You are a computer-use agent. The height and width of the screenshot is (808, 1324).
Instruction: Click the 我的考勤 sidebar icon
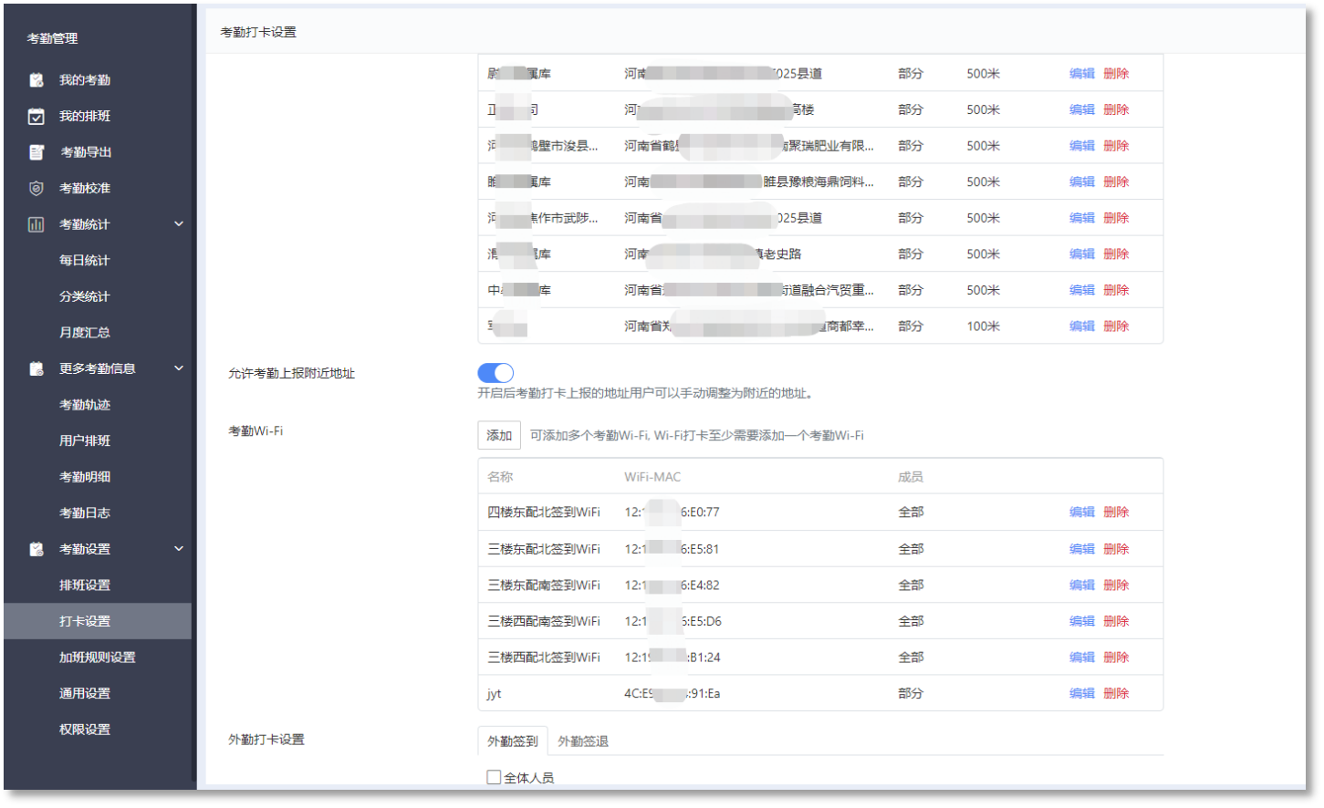[x=36, y=80]
